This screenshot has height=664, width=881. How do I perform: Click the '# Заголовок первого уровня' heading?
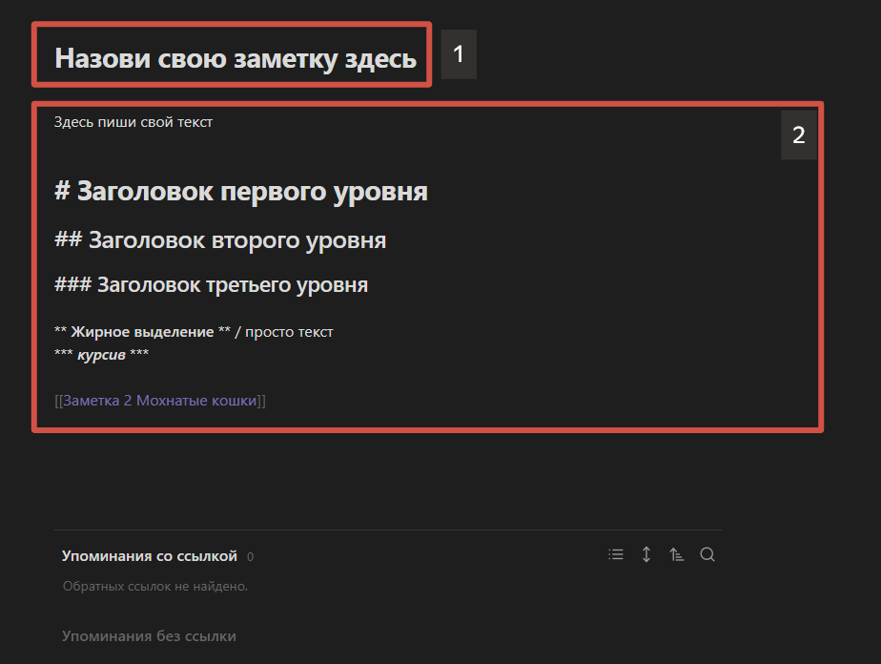241,191
